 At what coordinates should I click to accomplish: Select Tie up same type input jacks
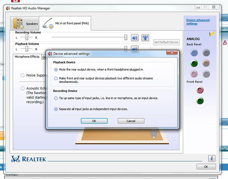tap(56, 98)
